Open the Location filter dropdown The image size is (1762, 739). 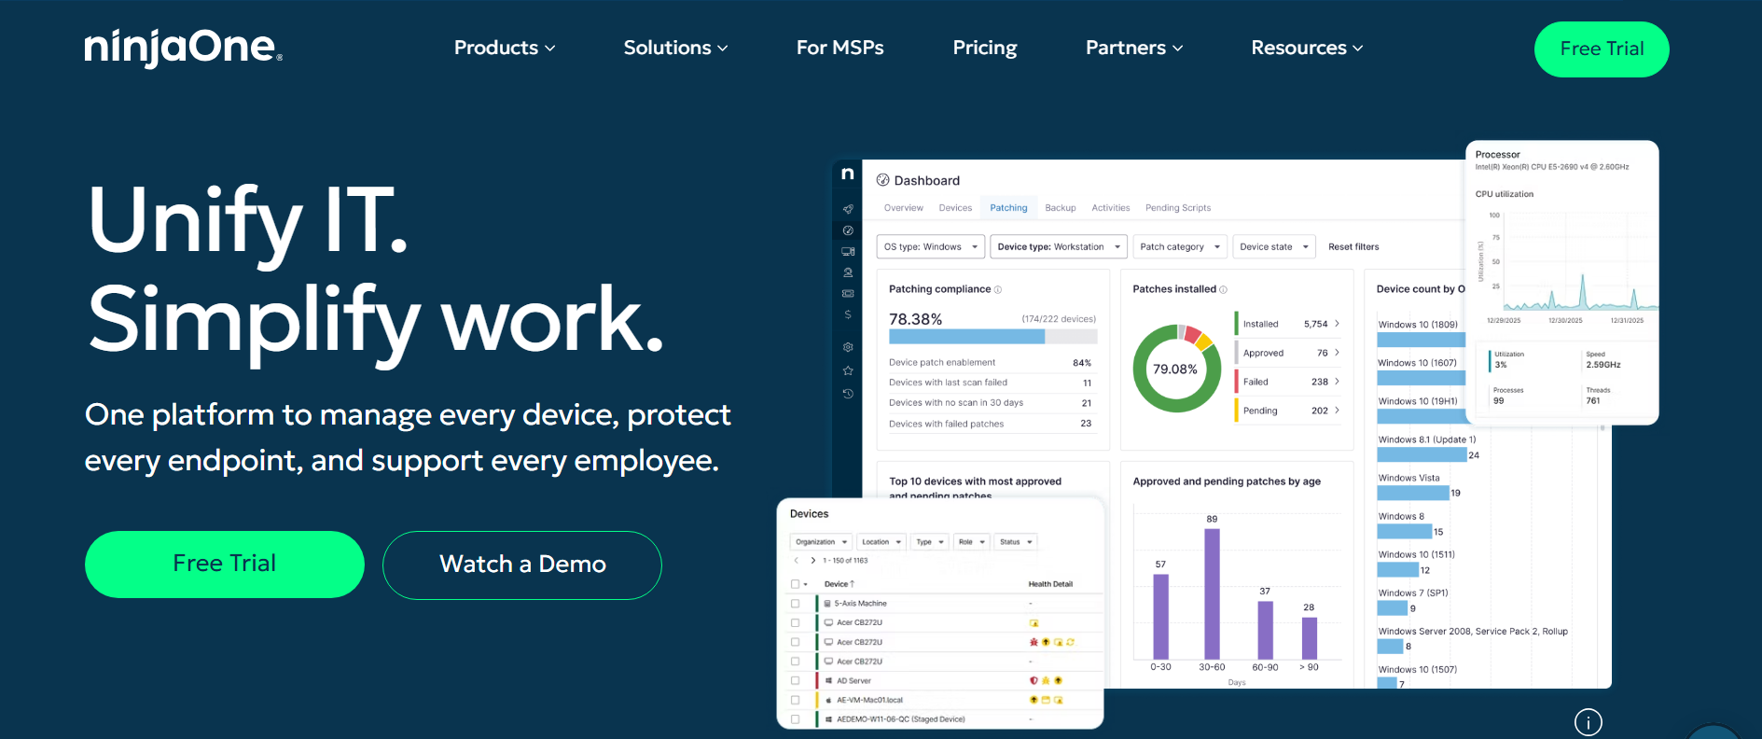881,542
